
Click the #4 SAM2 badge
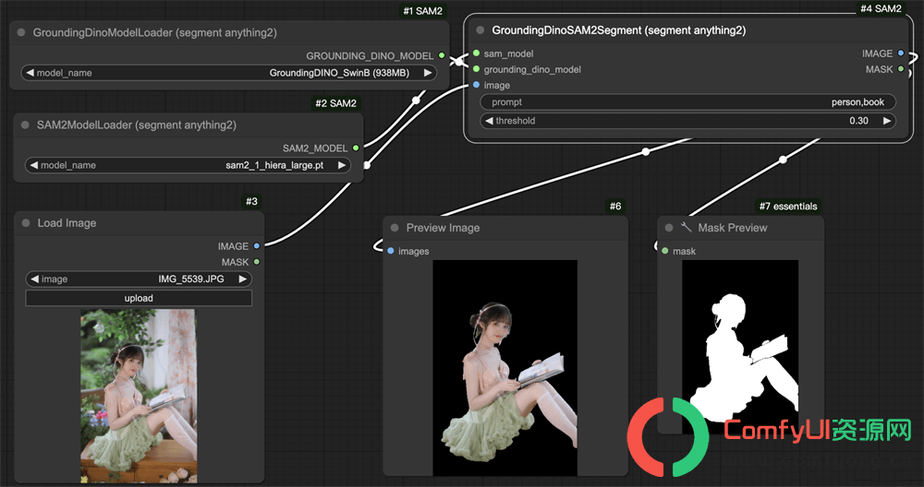click(881, 9)
